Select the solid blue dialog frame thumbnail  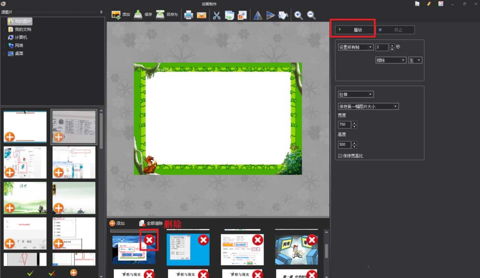tap(188, 250)
